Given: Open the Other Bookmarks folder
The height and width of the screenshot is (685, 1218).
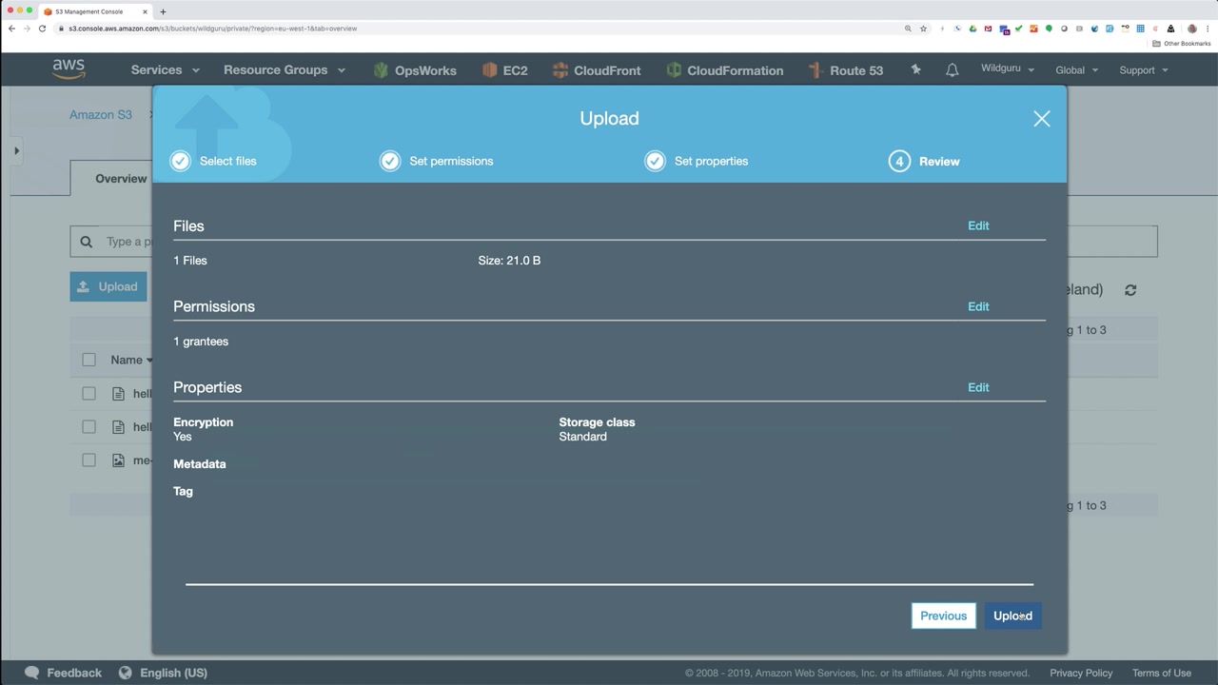Looking at the screenshot, I should pyautogui.click(x=1182, y=44).
